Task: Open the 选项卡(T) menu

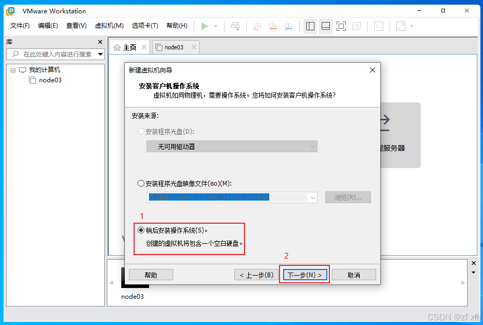Action: tap(145, 26)
